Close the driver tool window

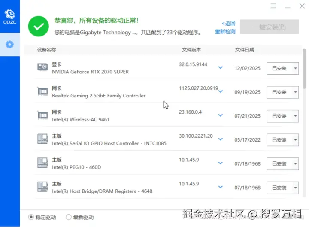pyautogui.click(x=302, y=6)
